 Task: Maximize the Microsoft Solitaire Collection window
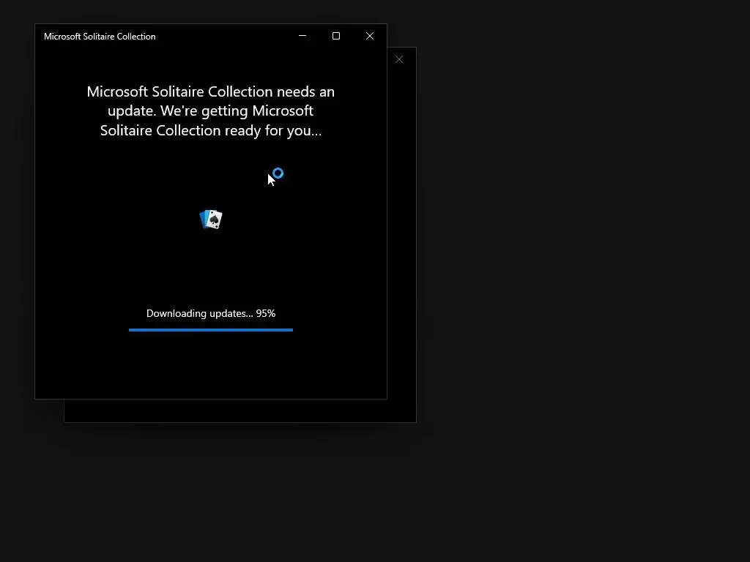click(x=335, y=36)
